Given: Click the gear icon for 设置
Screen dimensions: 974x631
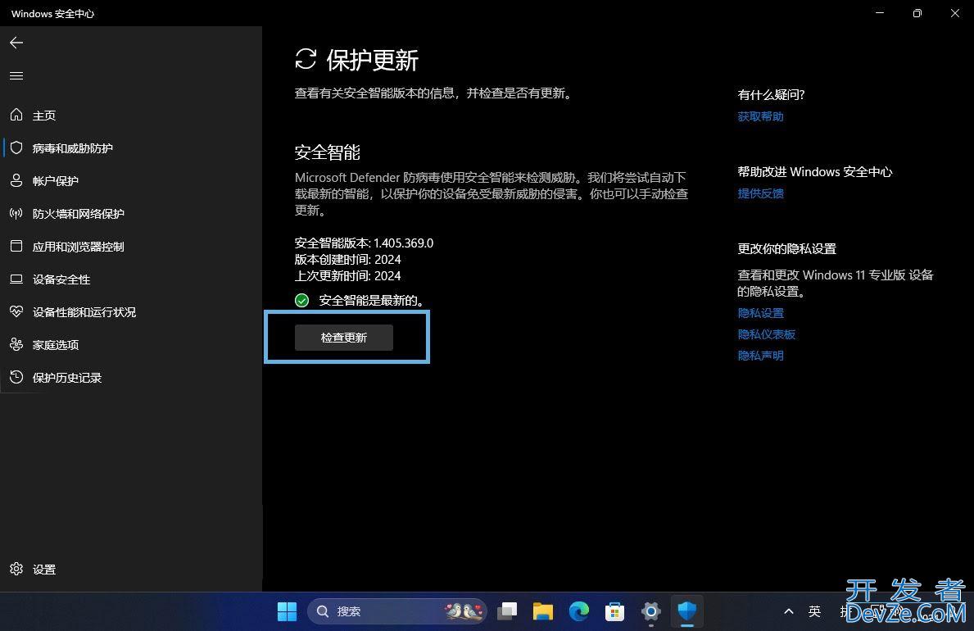Looking at the screenshot, I should [x=16, y=569].
